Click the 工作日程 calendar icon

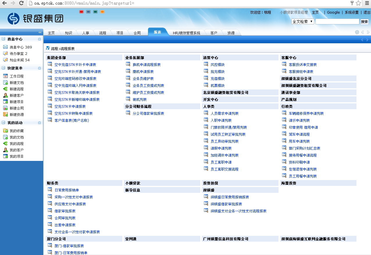5,76
